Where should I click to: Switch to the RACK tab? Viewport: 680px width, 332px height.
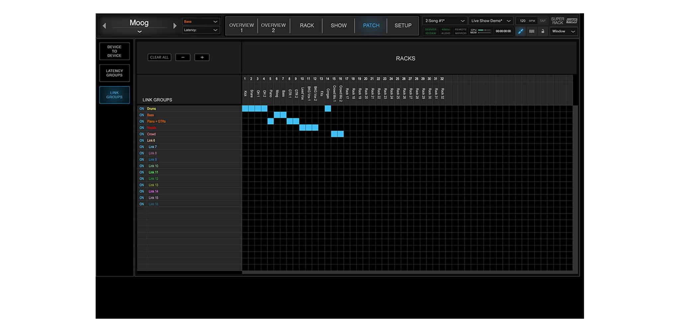[x=306, y=26]
